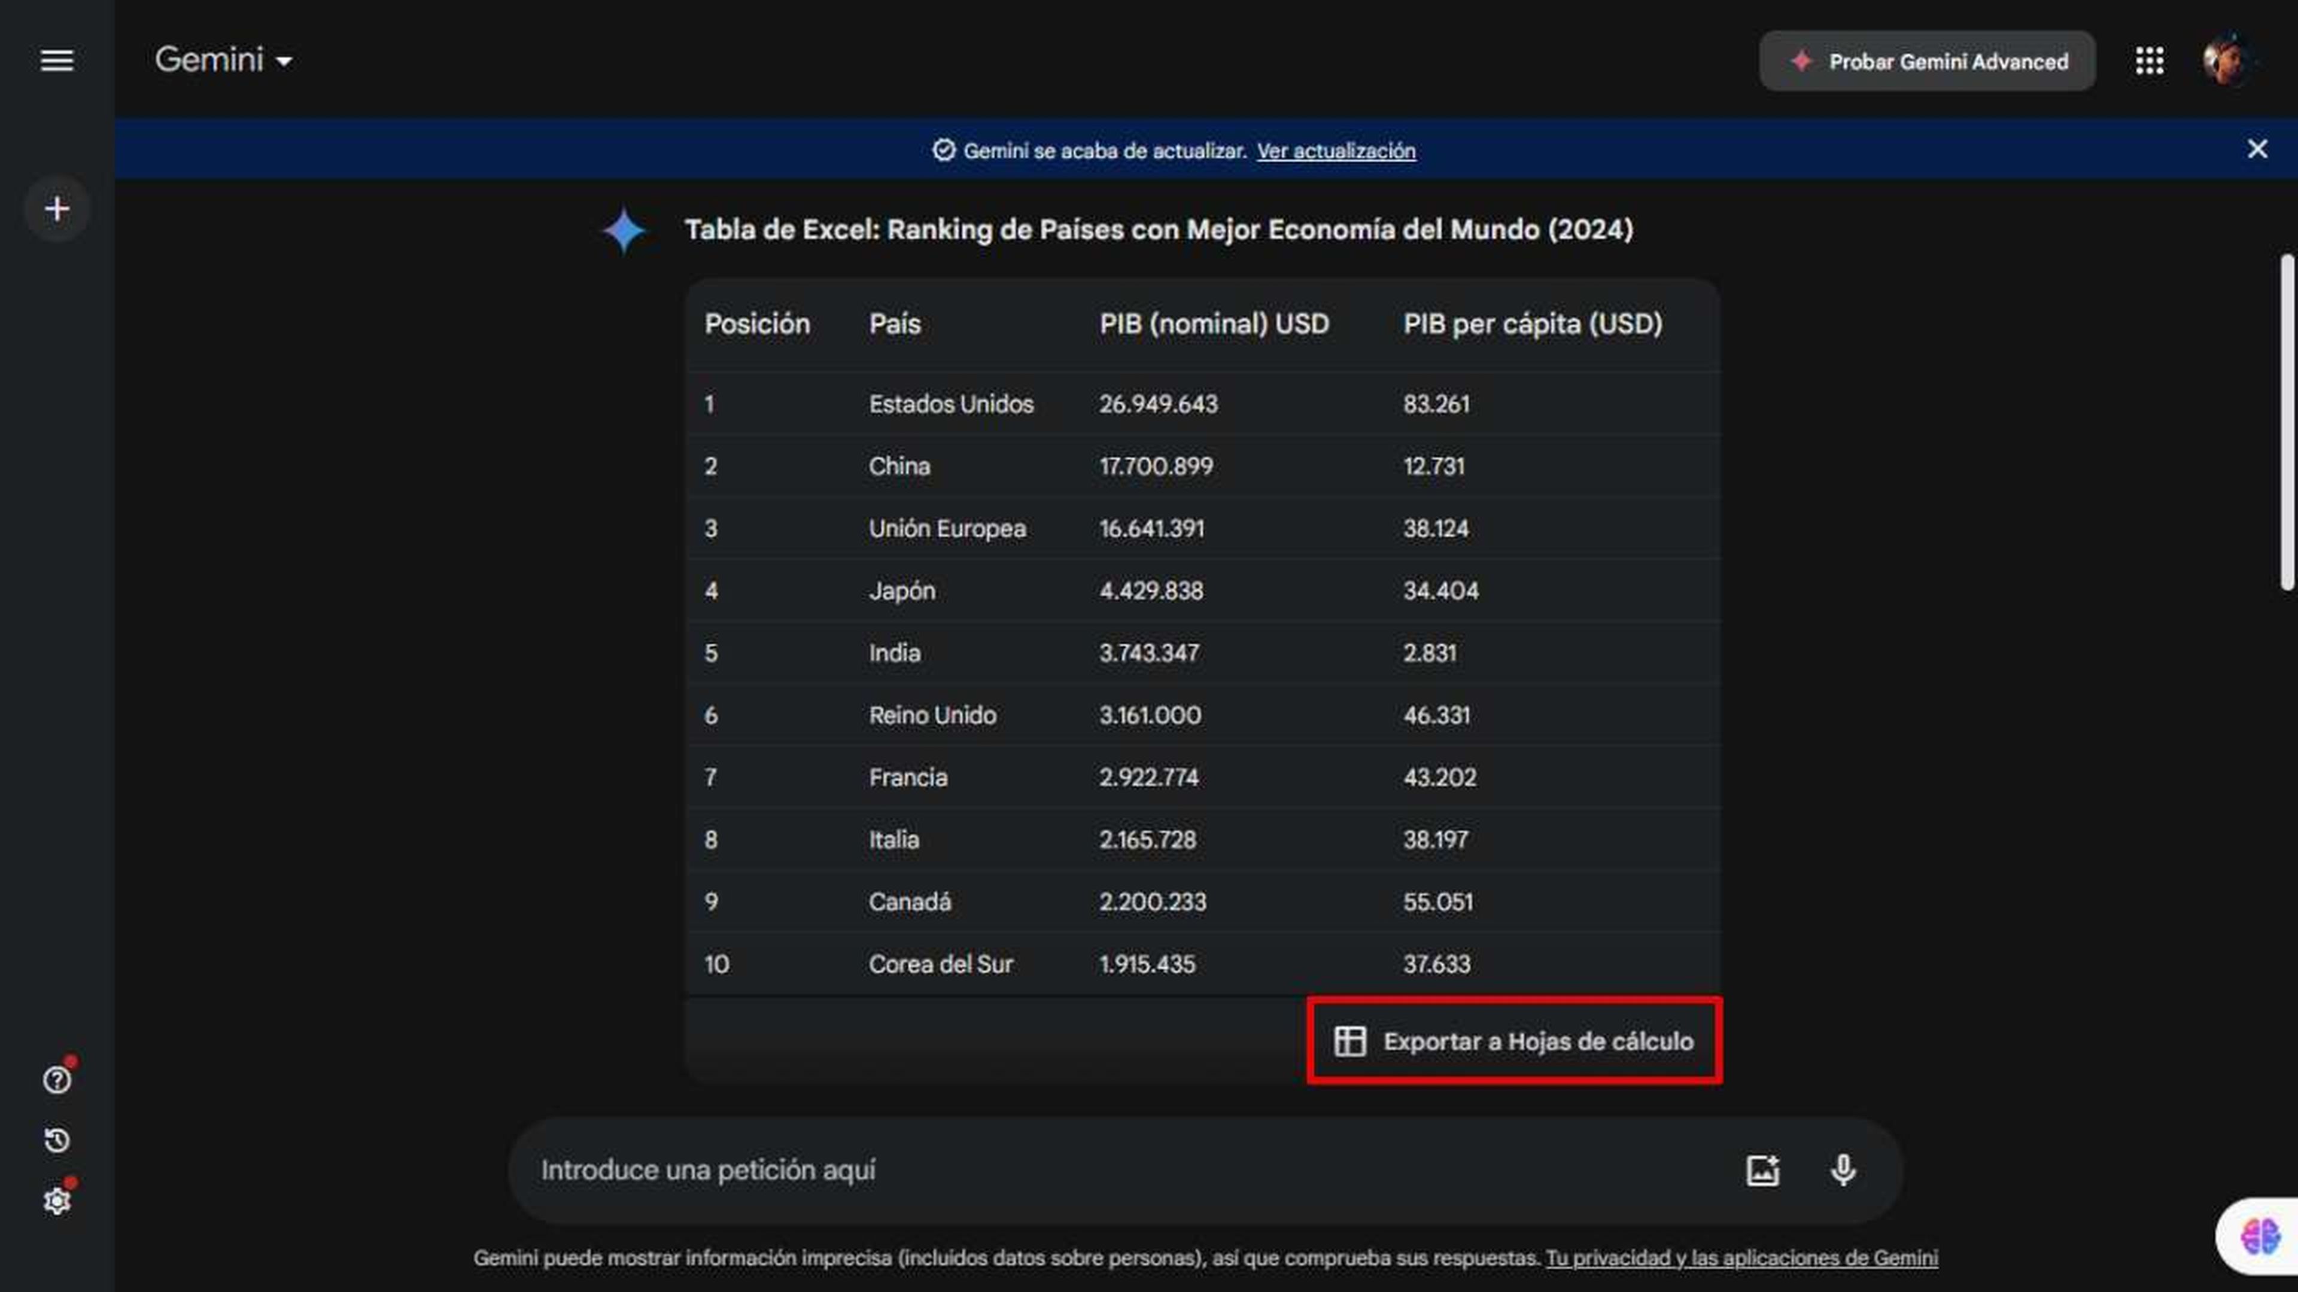
Task: Click the per cápita value 38.124
Action: click(x=1436, y=529)
